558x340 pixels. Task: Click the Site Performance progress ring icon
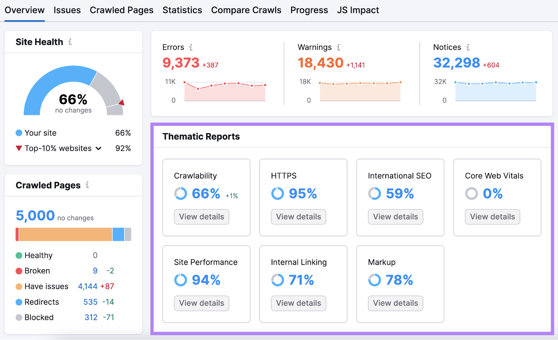click(x=181, y=280)
